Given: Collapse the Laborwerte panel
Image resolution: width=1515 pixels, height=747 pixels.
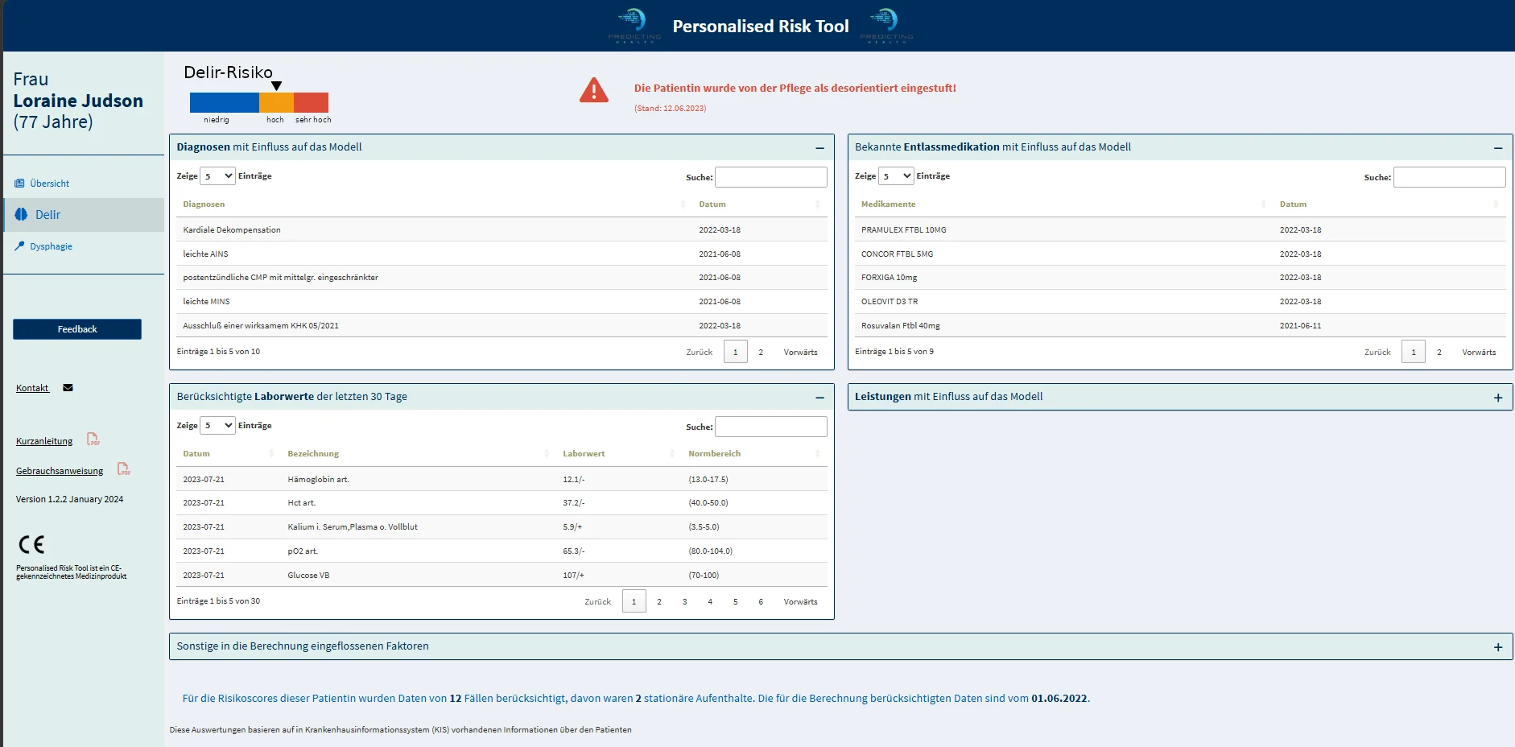Looking at the screenshot, I should [819, 398].
